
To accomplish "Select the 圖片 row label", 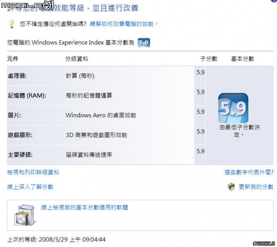I will 14,115.
